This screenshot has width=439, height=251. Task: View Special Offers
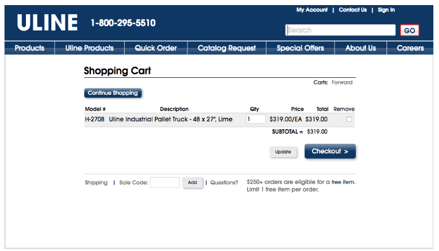pos(300,48)
